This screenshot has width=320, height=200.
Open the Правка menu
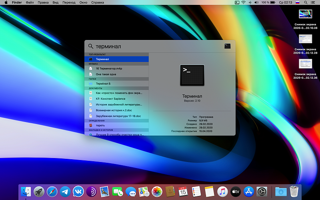[43, 2]
